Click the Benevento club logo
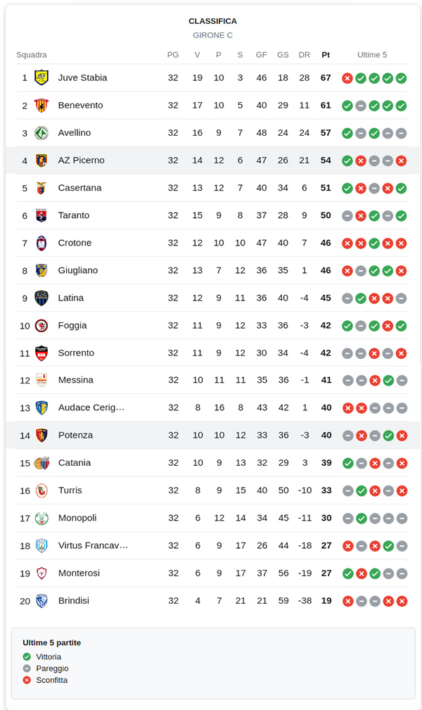422x710 pixels. [41, 105]
